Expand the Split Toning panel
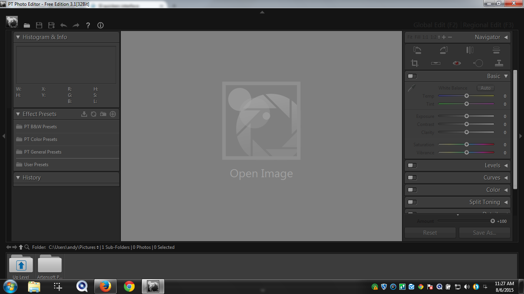This screenshot has height=294, width=524. (506, 202)
